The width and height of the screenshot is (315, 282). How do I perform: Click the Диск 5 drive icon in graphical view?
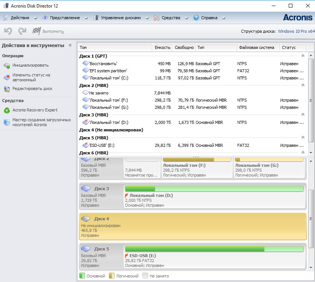coord(86,248)
